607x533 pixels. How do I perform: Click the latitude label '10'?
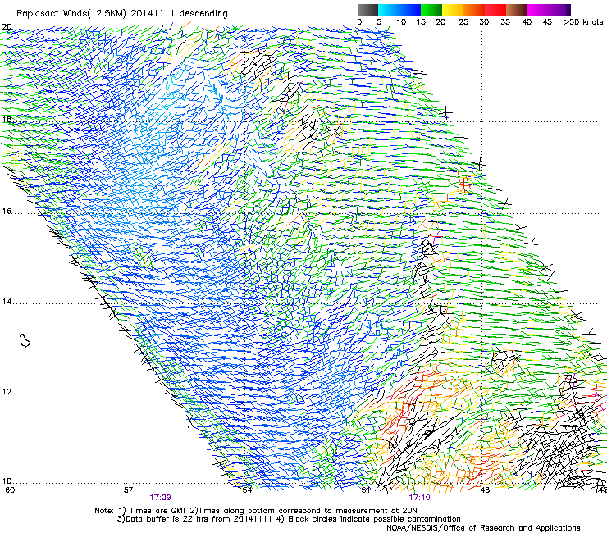click(x=7, y=481)
